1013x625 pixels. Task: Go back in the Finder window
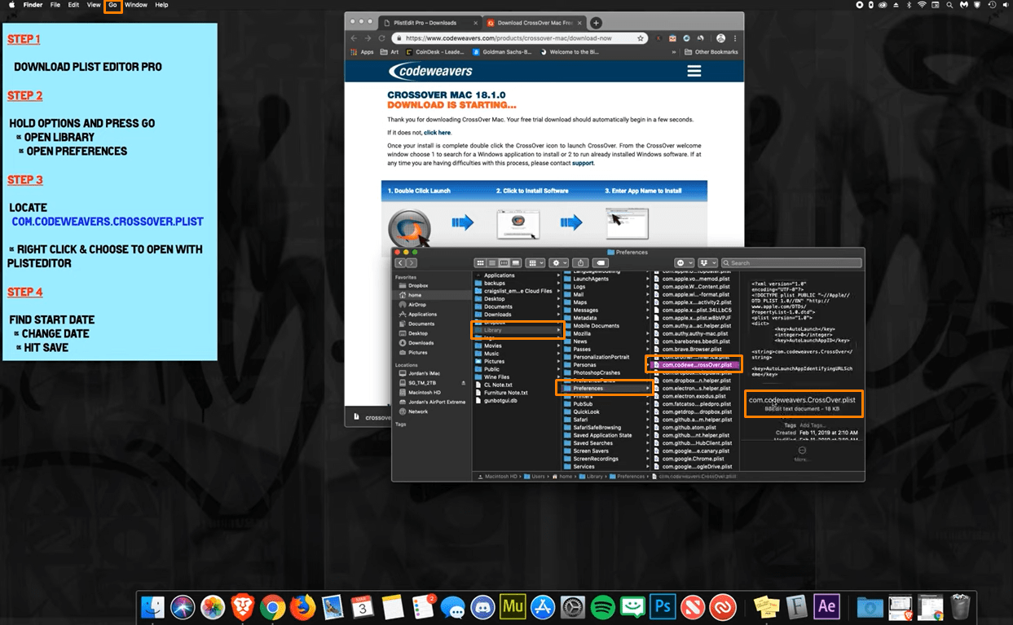point(400,263)
